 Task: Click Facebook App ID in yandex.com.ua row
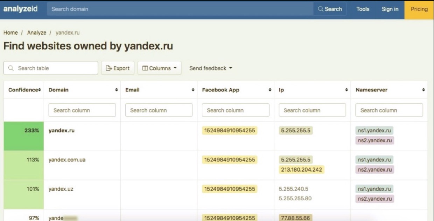tap(230, 160)
